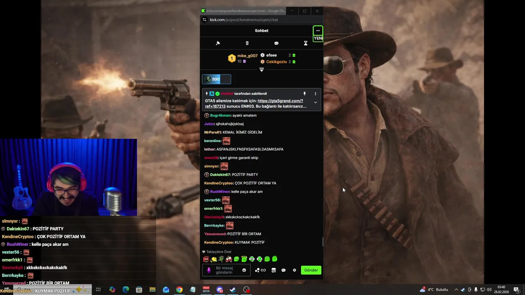
Task: Click the kick.com popout URL in address bar
Action: [244, 20]
